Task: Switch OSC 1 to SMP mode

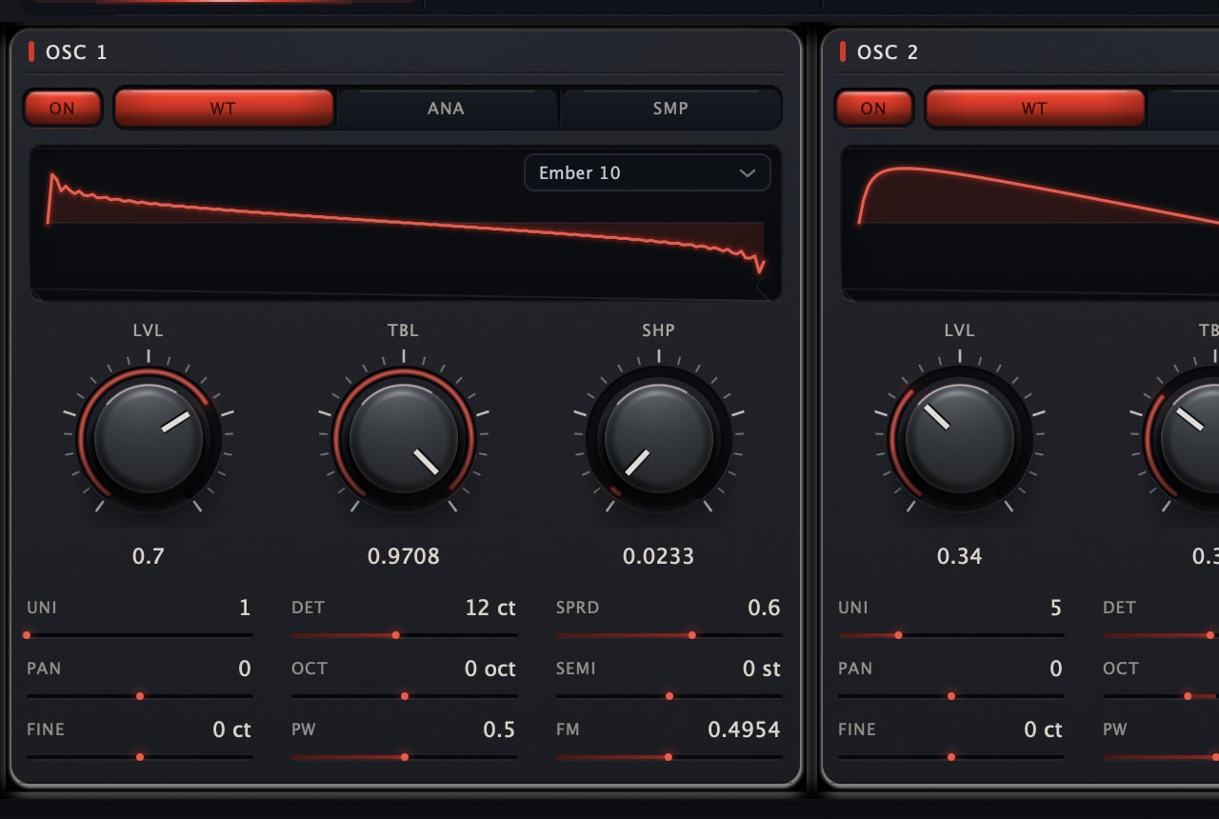Action: (670, 109)
